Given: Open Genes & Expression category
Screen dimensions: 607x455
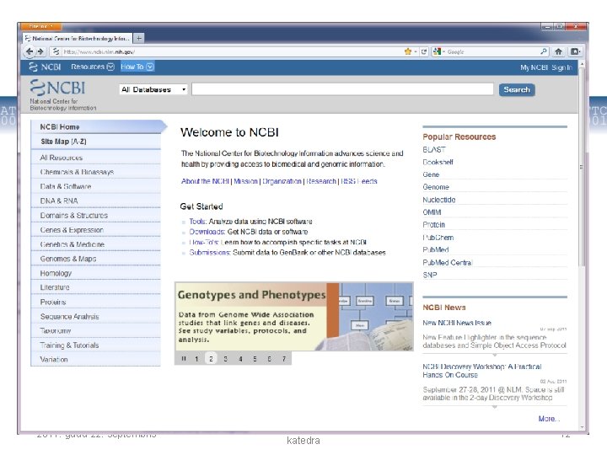Looking at the screenshot, I should click(95, 230).
